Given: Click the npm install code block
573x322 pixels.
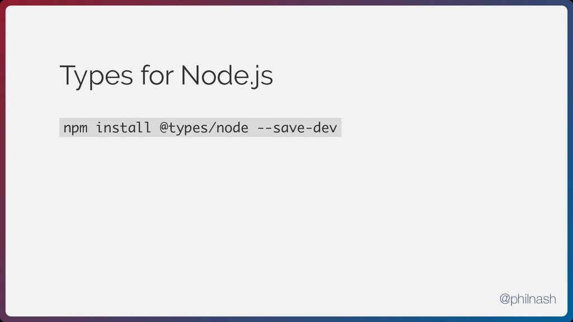Looking at the screenshot, I should [x=200, y=128].
